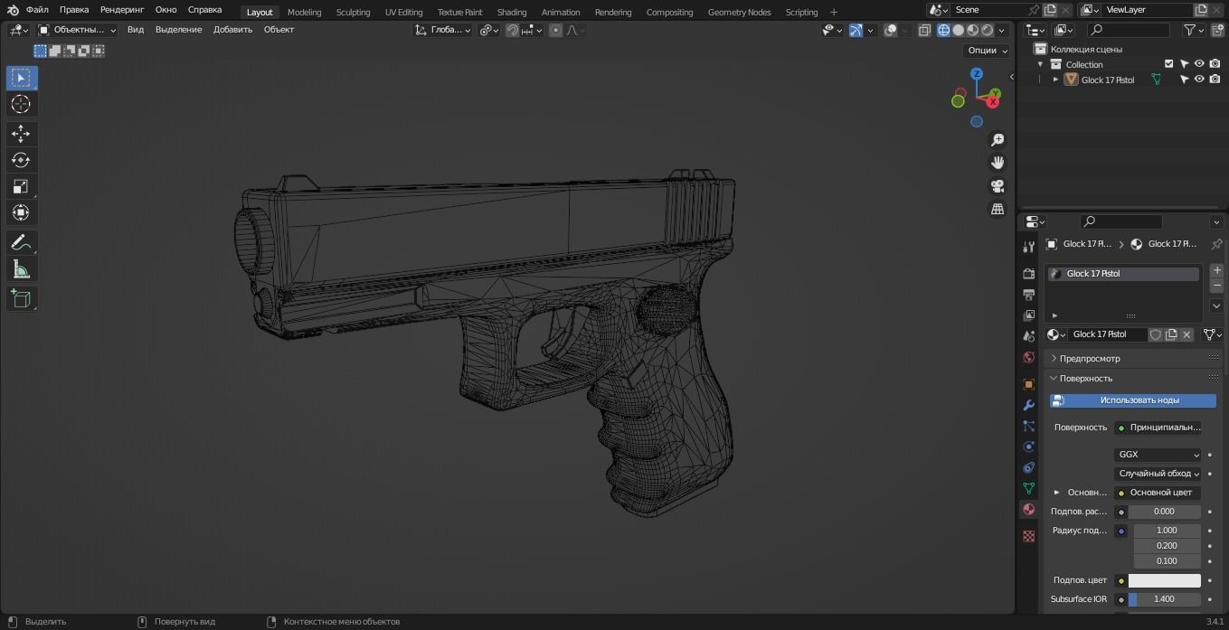Open the Render properties tab
Image resolution: width=1229 pixels, height=630 pixels.
coord(1028,273)
